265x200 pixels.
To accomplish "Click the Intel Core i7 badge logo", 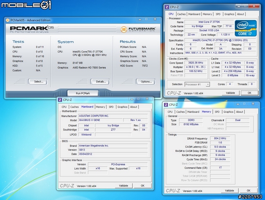I will click(x=246, y=28).
